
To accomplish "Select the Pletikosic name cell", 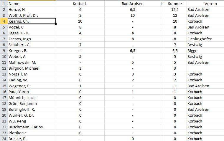I will click(32, 133).
